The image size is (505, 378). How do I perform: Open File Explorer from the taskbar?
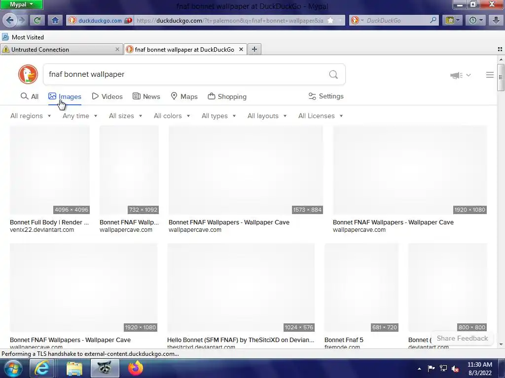click(74, 368)
